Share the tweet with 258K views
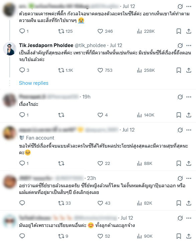The image size is (196, 243). [x=189, y=70]
